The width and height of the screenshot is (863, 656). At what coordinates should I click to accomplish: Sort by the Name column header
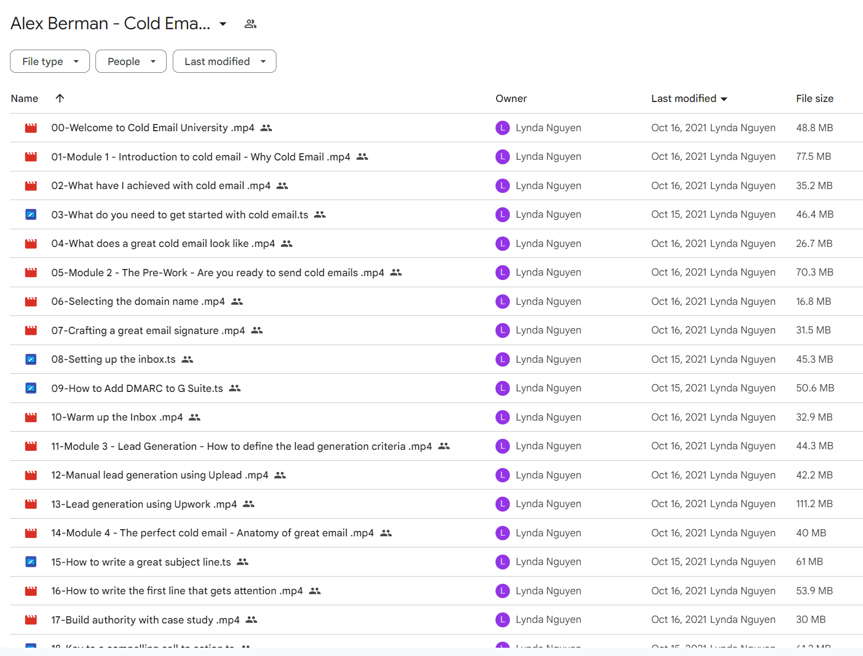coord(25,99)
